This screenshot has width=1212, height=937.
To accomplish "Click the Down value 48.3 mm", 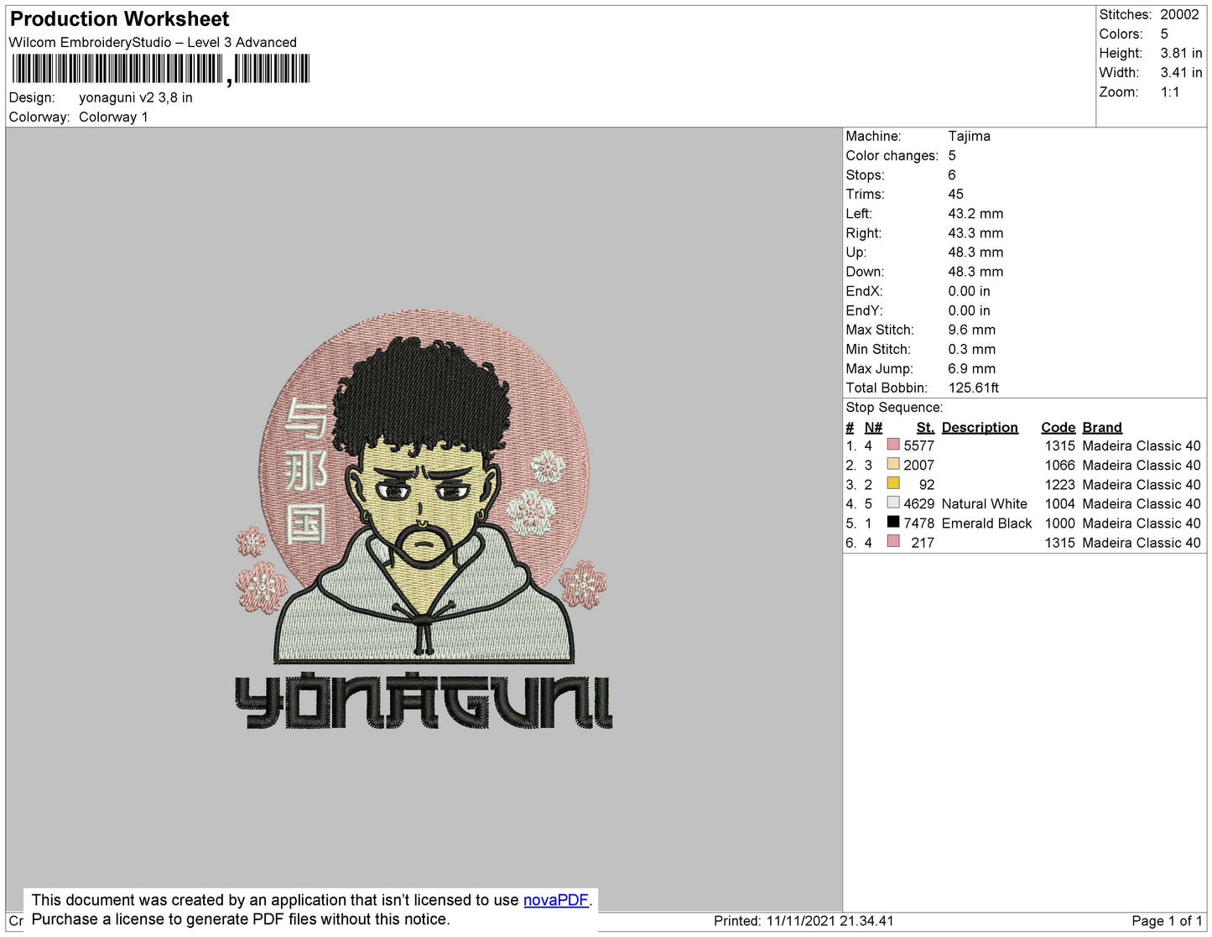I will coord(975,271).
